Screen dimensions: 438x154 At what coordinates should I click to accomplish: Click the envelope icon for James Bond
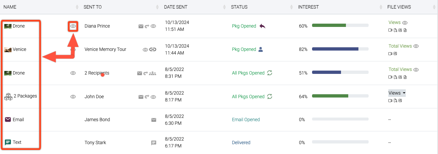(154, 120)
